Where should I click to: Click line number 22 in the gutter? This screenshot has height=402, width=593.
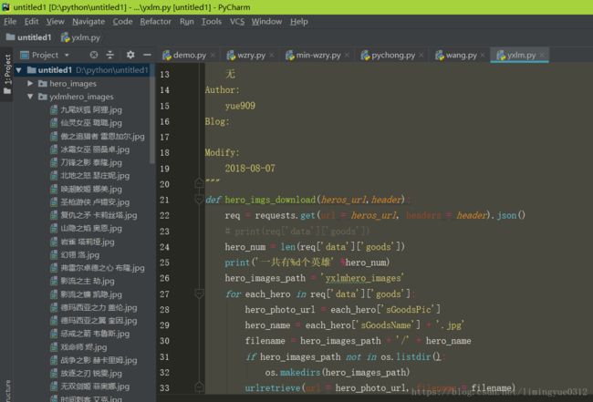164,215
